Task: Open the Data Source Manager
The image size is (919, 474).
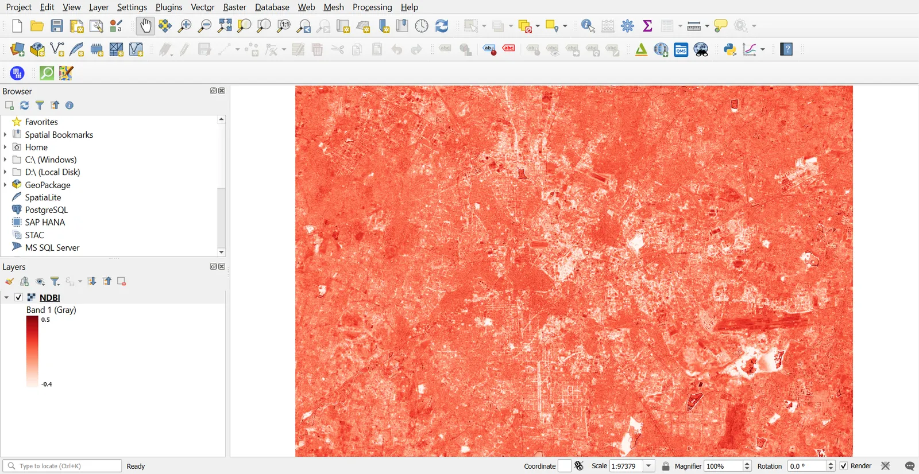Action: coord(18,49)
